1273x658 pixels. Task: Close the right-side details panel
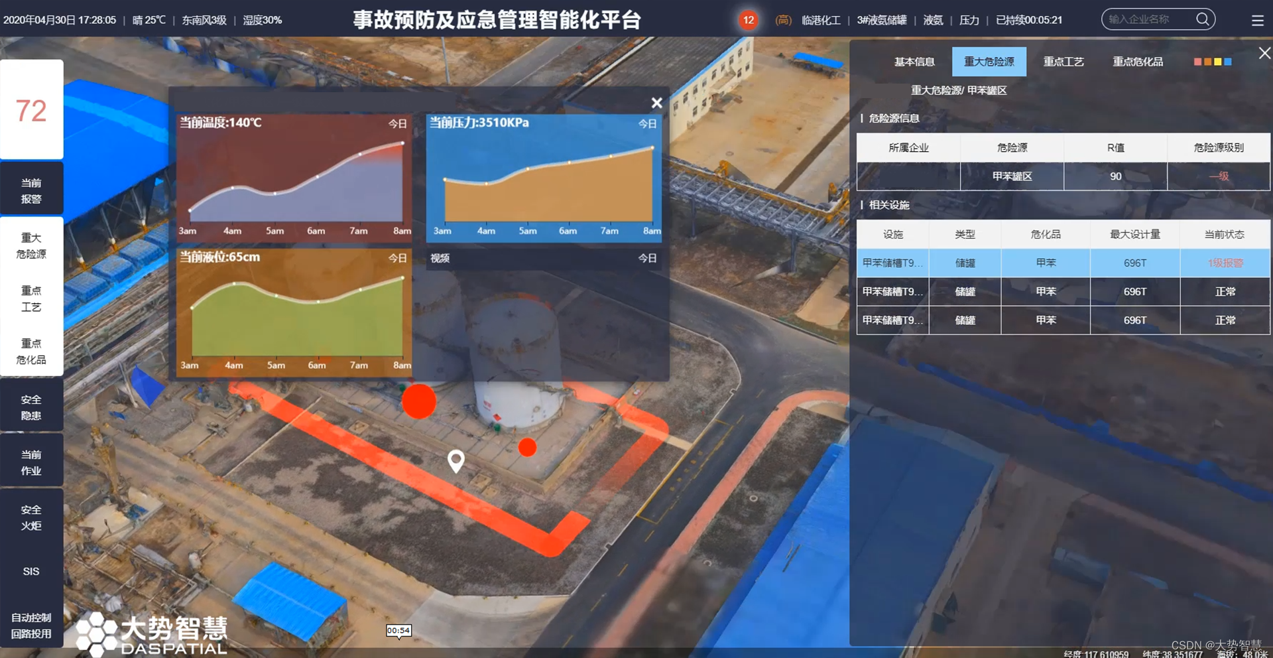click(x=1264, y=53)
